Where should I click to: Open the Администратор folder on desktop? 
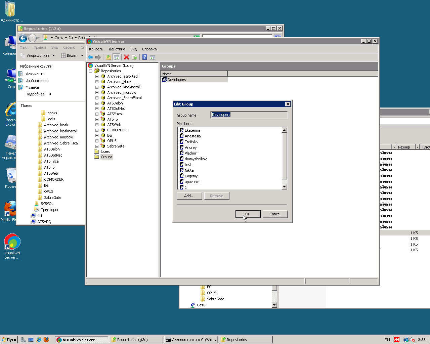pyautogui.click(x=11, y=11)
